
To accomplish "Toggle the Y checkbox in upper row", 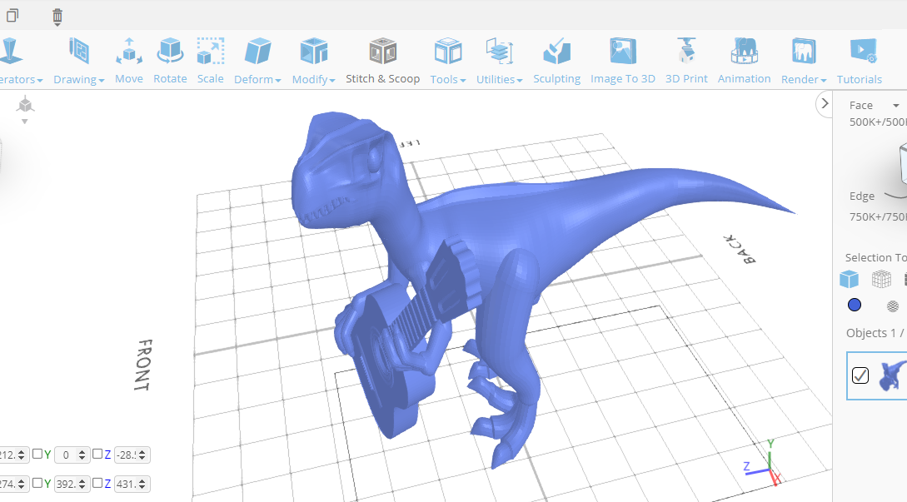I will [37, 454].
